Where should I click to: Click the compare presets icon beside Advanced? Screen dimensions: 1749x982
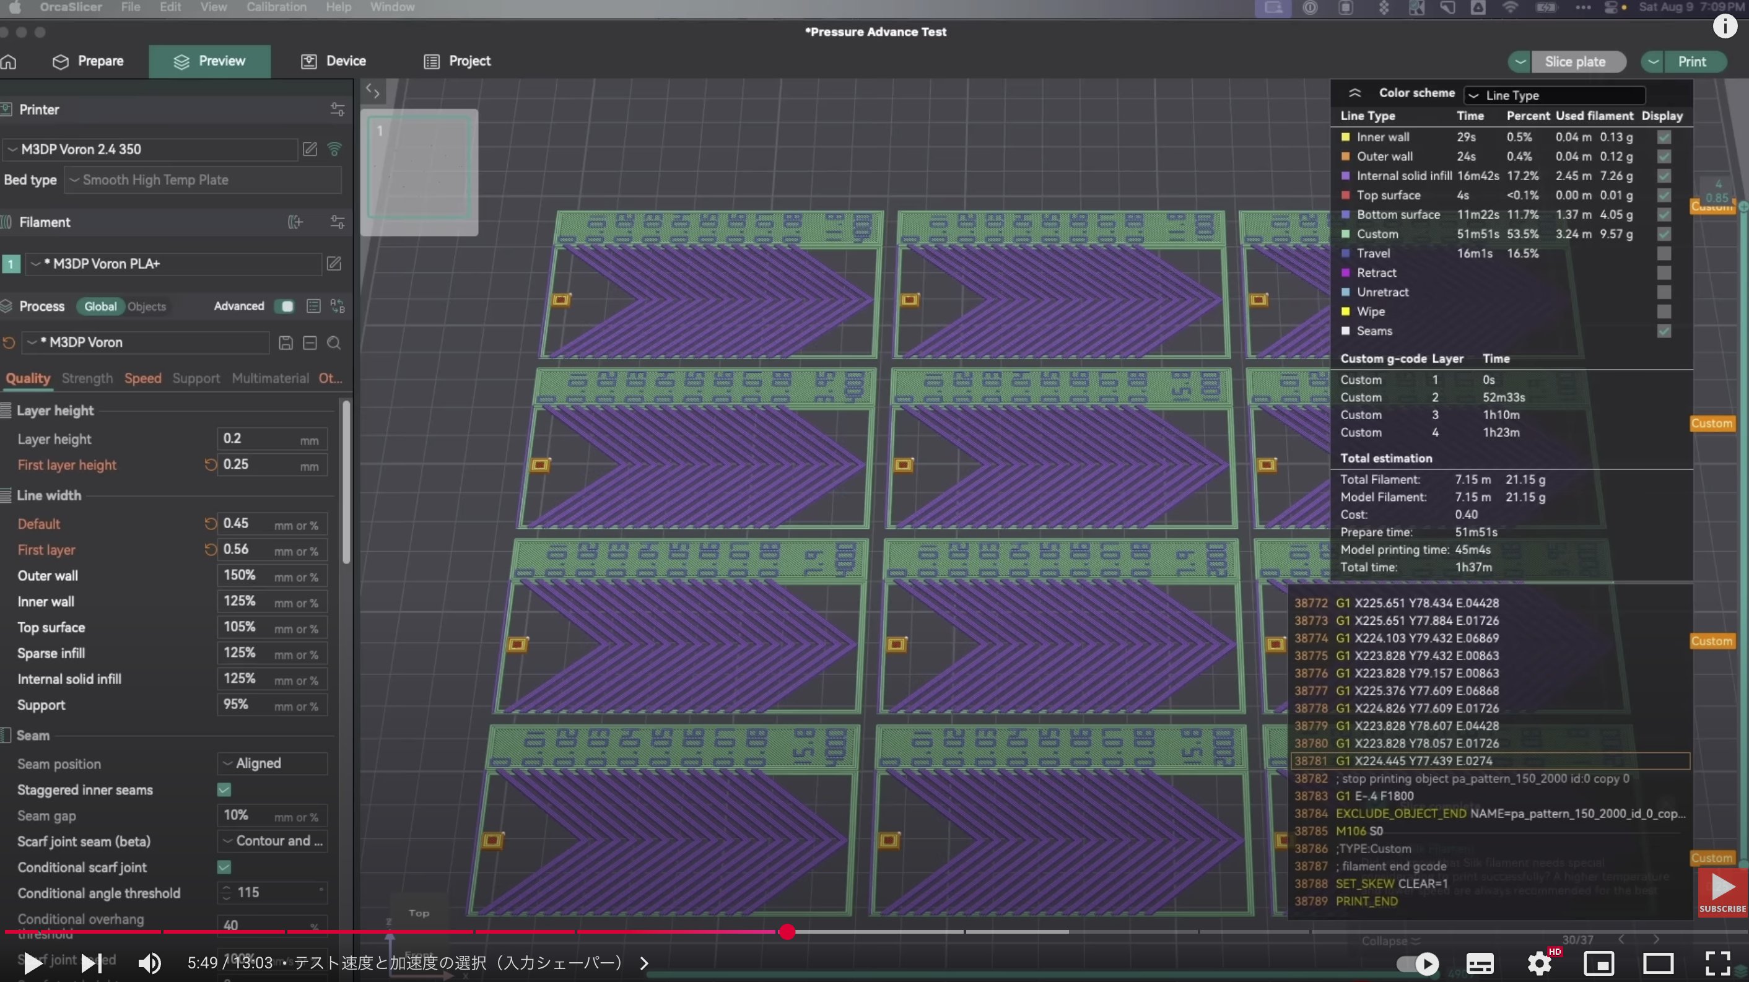tap(338, 306)
